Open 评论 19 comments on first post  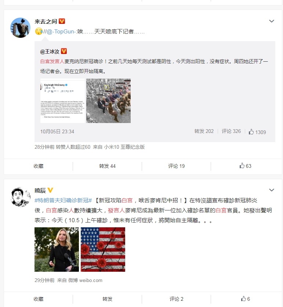coord(176,166)
